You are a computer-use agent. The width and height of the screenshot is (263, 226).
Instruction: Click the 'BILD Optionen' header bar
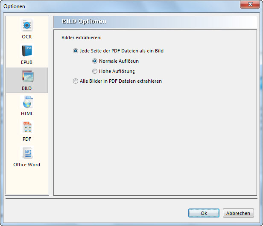[156, 21]
